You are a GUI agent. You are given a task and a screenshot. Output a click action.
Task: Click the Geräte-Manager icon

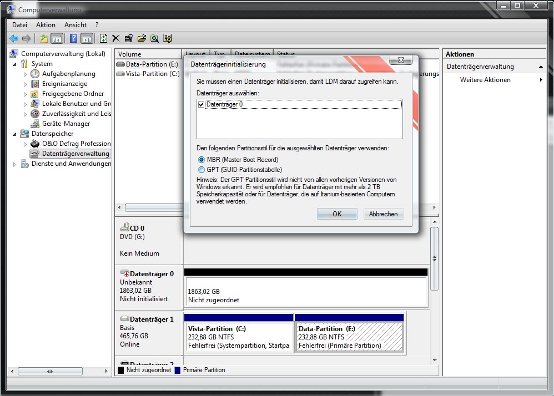point(35,124)
